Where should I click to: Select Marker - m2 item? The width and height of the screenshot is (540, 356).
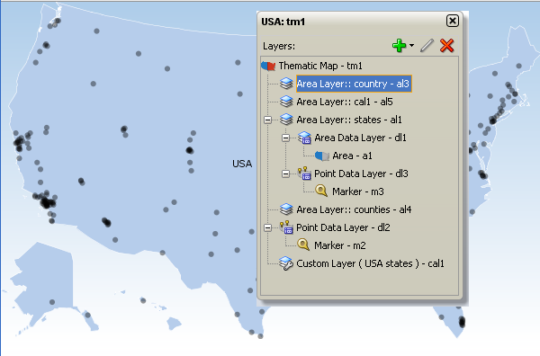coord(340,245)
